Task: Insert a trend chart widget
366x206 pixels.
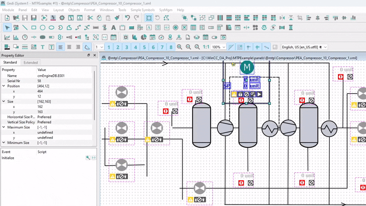Action: point(7,37)
